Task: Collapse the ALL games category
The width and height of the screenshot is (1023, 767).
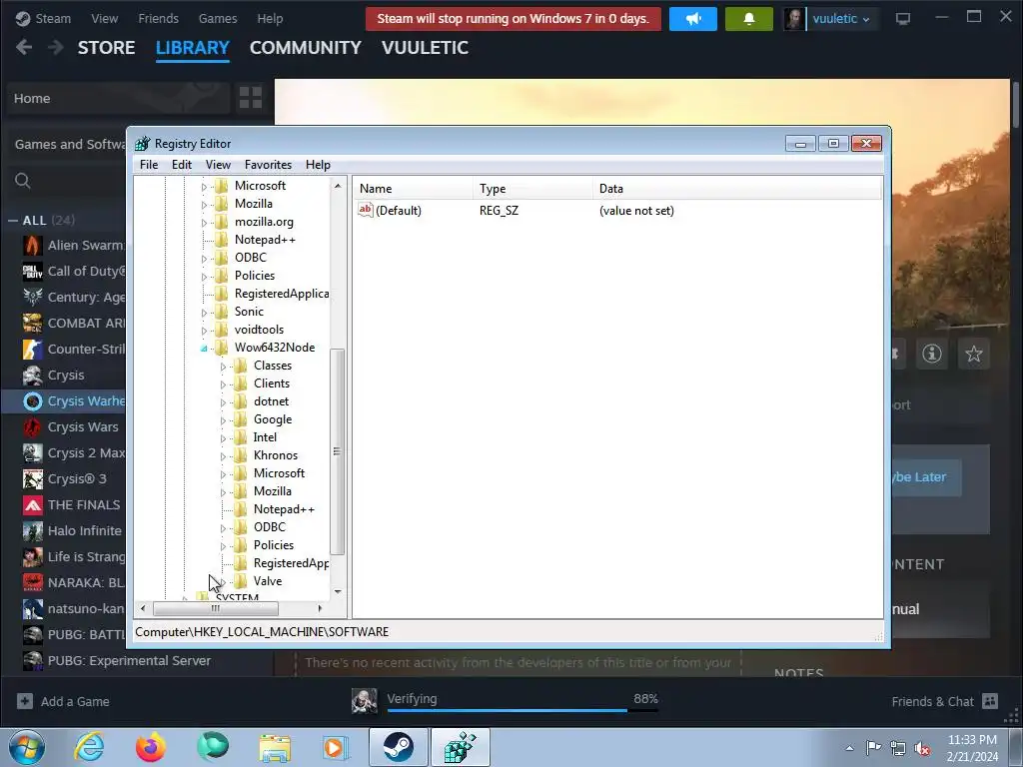Action: [x=13, y=221]
